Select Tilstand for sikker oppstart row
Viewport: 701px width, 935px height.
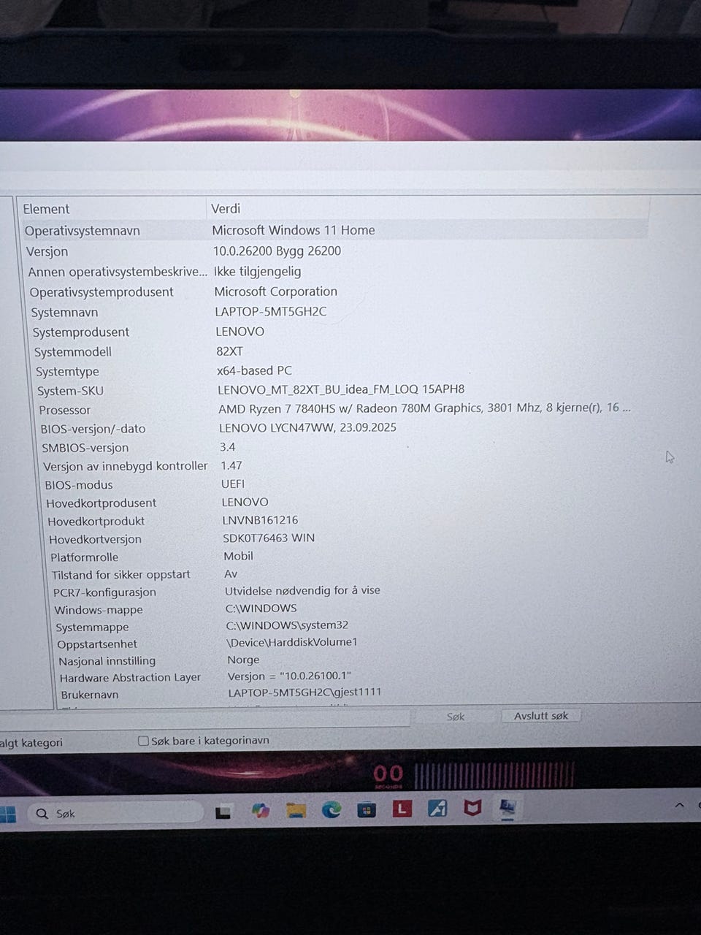(349, 574)
